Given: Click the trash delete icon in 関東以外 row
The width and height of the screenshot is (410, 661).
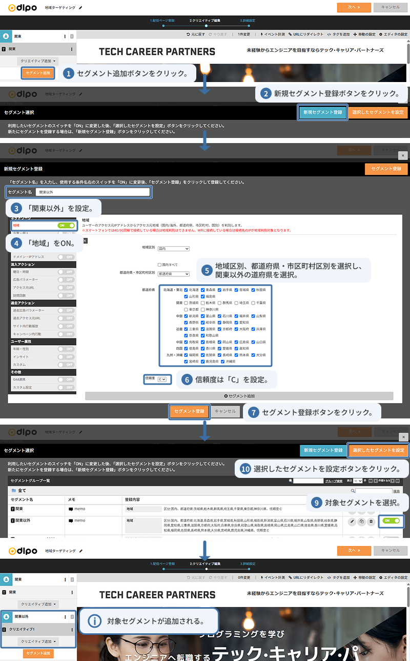Looking at the screenshot, I should pyautogui.click(x=371, y=522).
